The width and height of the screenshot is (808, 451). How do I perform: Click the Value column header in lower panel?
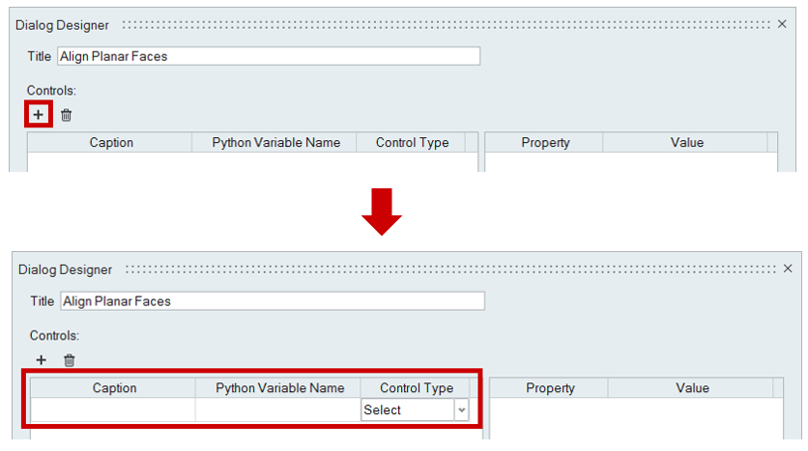pyautogui.click(x=690, y=388)
